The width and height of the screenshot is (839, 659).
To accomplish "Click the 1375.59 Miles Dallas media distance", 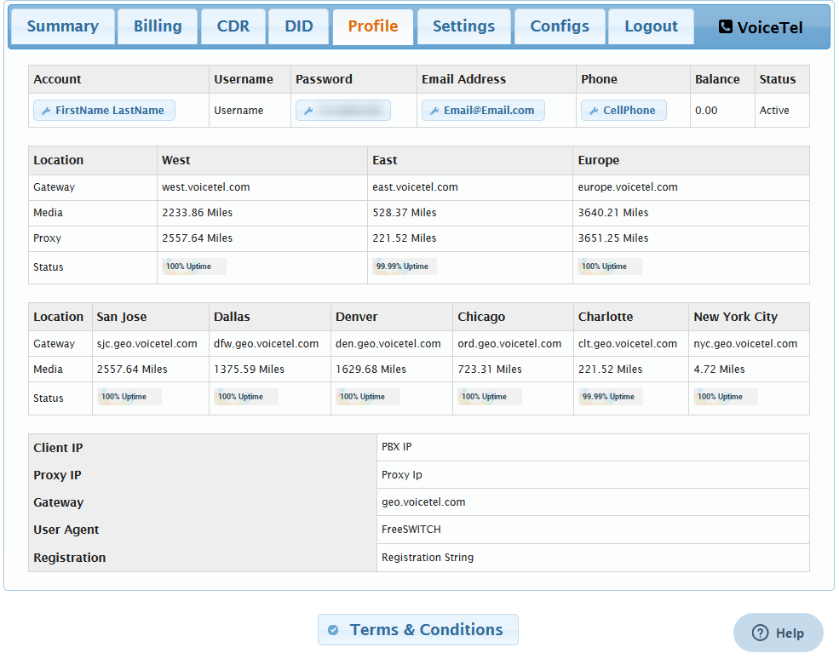I will tap(250, 370).
